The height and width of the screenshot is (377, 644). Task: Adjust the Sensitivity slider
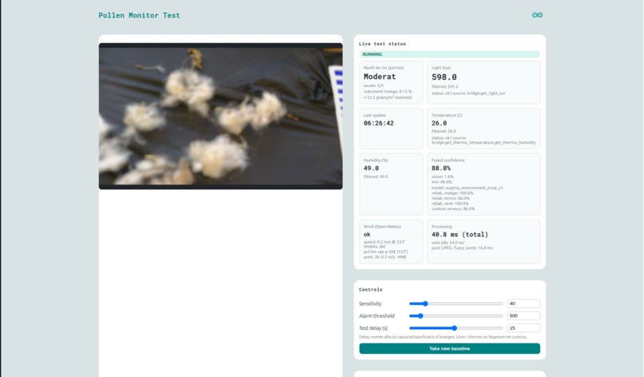pos(456,304)
